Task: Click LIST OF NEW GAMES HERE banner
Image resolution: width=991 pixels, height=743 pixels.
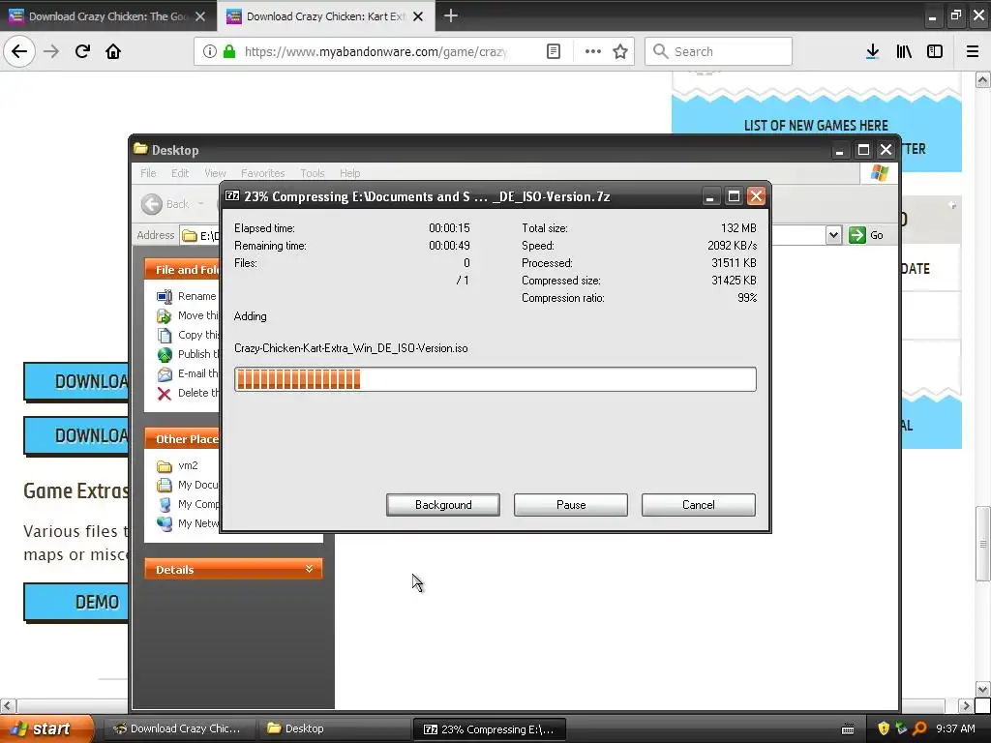Action: 816,125
